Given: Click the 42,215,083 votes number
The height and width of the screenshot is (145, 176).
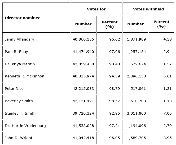Looking at the screenshot, I should 83,88.
